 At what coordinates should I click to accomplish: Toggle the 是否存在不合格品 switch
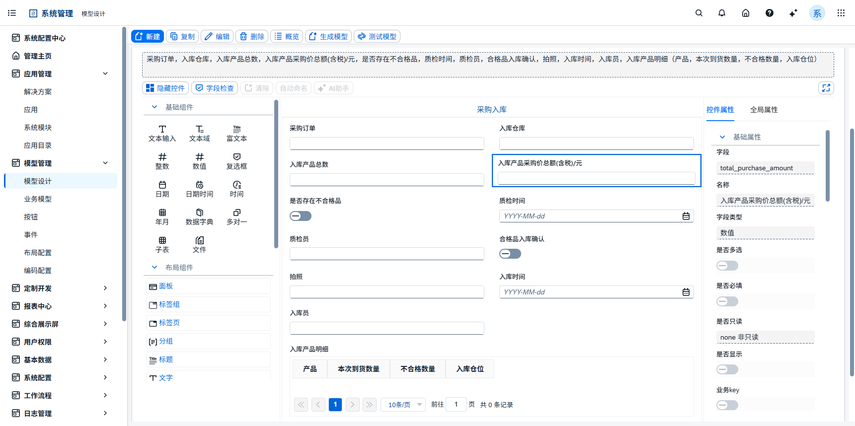click(x=301, y=216)
